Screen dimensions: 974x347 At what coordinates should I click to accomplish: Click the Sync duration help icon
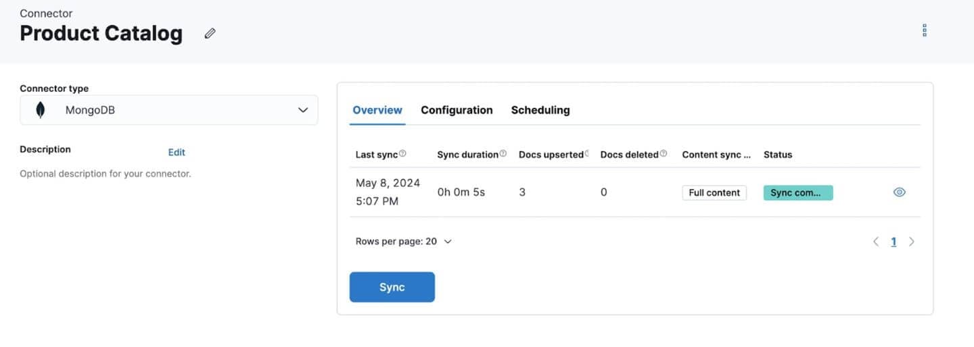coord(503,154)
